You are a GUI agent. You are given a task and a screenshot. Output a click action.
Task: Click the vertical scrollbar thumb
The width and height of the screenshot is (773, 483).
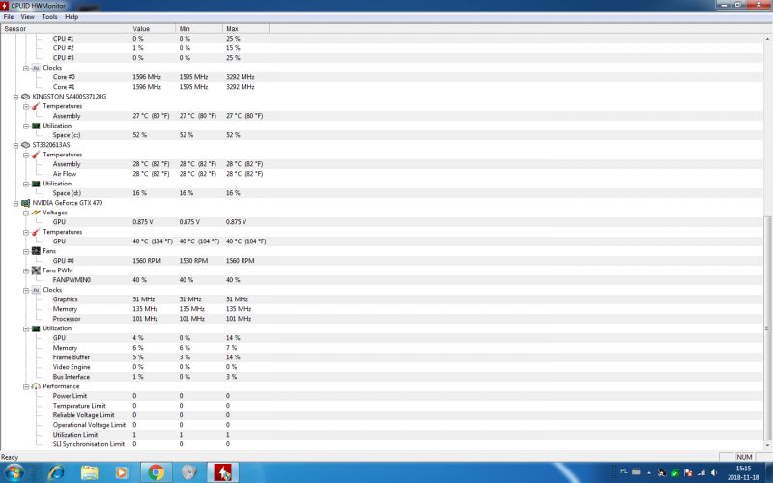point(767,328)
